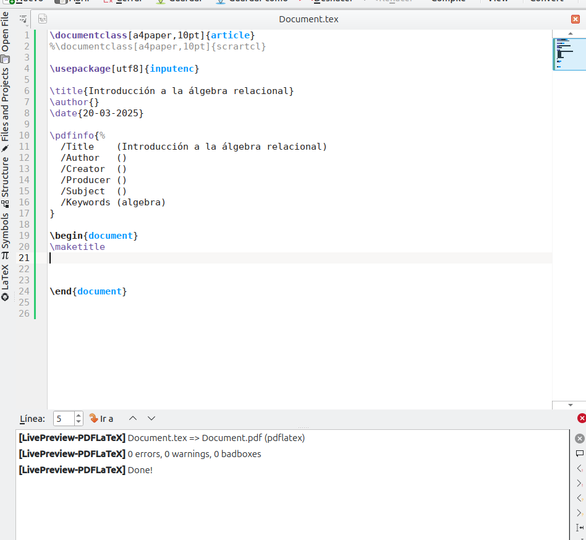Click the text-cursor arrow icon below the warning arrows
586x540 pixels.
(580, 528)
